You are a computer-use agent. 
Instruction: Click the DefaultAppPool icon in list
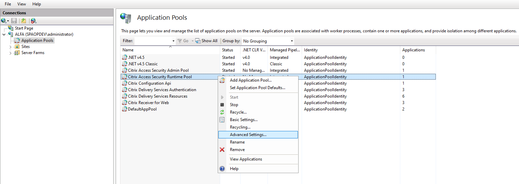point(125,109)
